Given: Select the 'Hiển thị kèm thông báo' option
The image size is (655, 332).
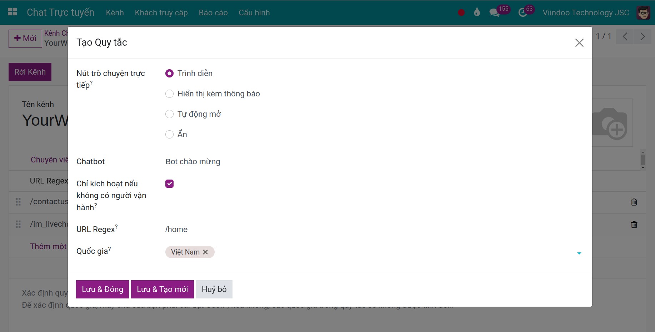Looking at the screenshot, I should pos(169,94).
